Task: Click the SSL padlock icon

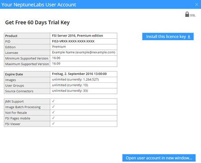Action: tap(187, 14)
